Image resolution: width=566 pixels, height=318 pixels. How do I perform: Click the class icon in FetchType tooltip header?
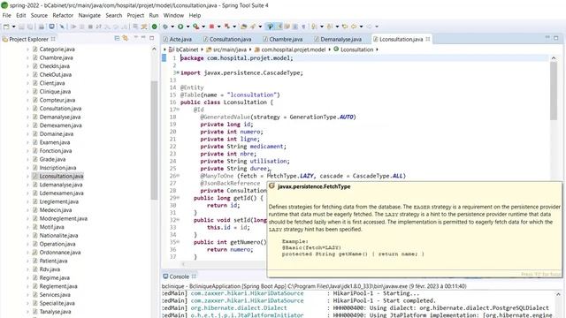point(272,186)
